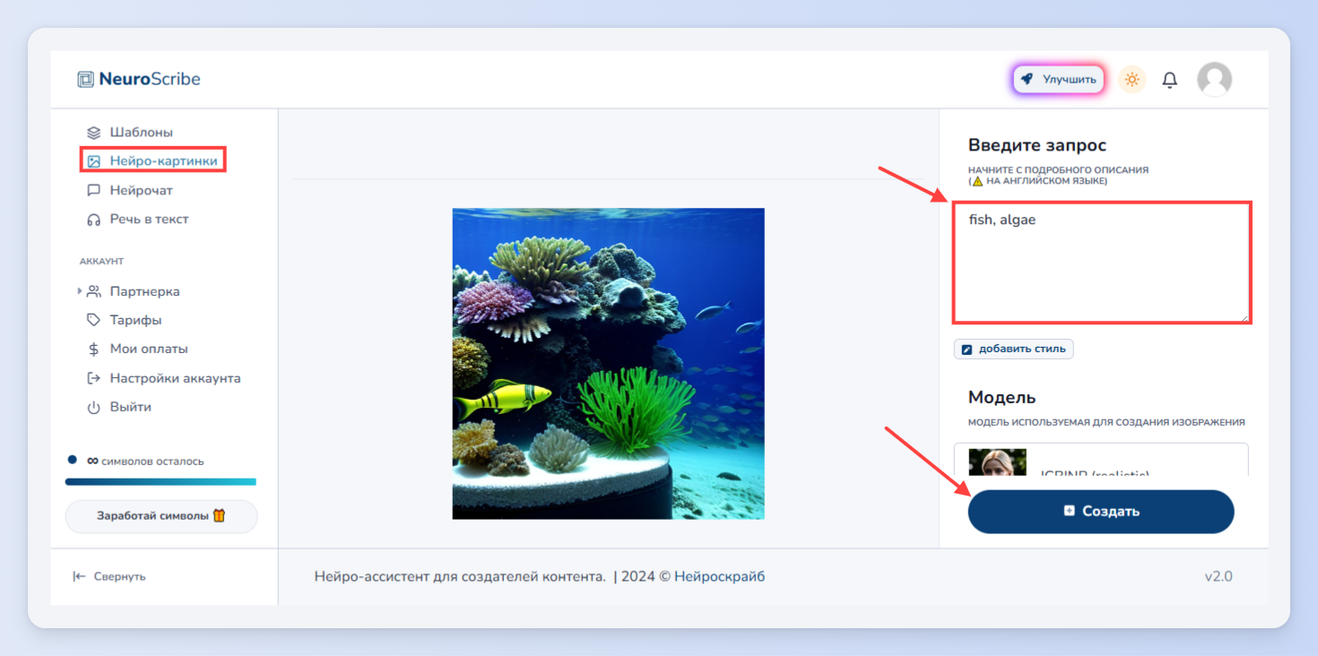
Task: Open Мои оплаты menu item
Action: coord(137,350)
